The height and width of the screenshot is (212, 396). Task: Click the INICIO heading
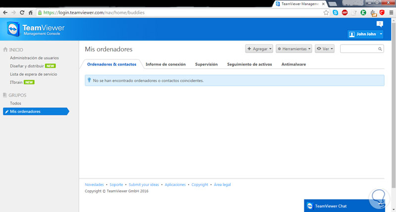point(16,50)
